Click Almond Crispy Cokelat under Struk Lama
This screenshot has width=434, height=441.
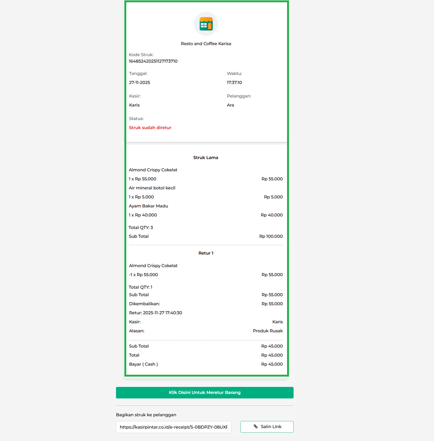point(153,170)
